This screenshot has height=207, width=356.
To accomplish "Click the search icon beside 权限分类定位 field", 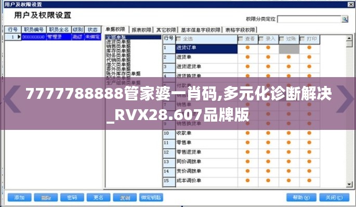I will pos(345,20).
